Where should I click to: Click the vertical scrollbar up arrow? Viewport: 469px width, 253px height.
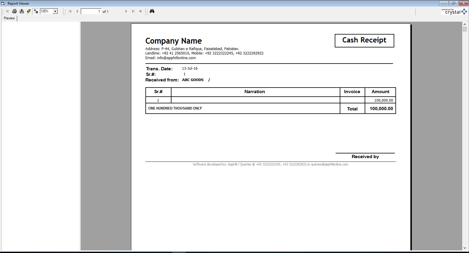point(465,24)
